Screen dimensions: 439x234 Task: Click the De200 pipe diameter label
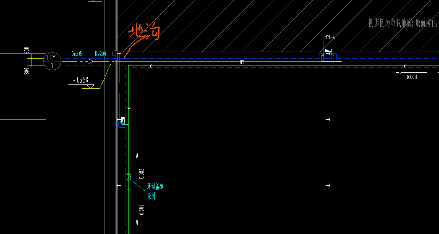tap(100, 54)
